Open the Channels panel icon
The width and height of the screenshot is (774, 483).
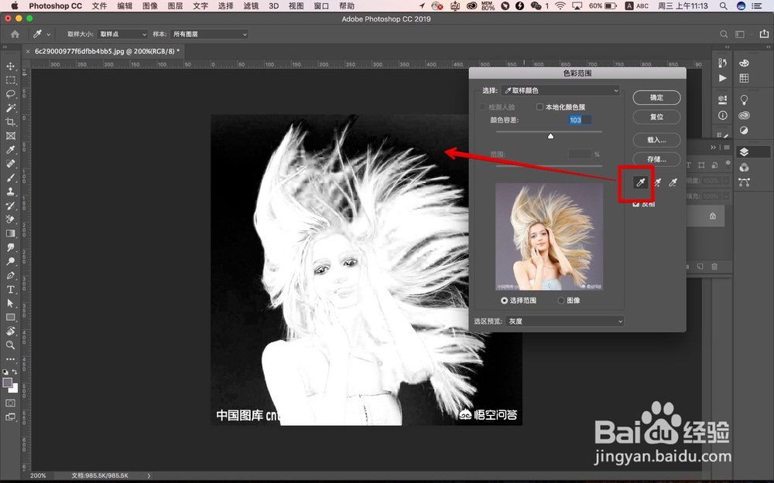point(745,168)
